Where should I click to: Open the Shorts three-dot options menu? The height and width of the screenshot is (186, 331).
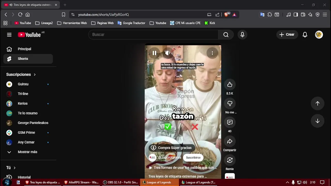(212, 53)
